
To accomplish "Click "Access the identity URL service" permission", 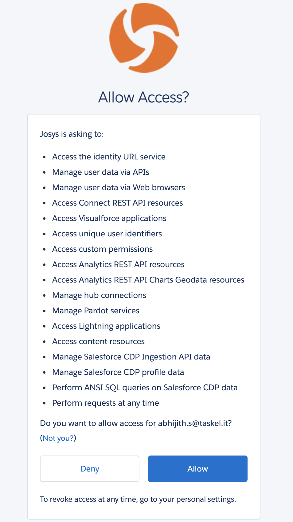I will coord(109,157).
